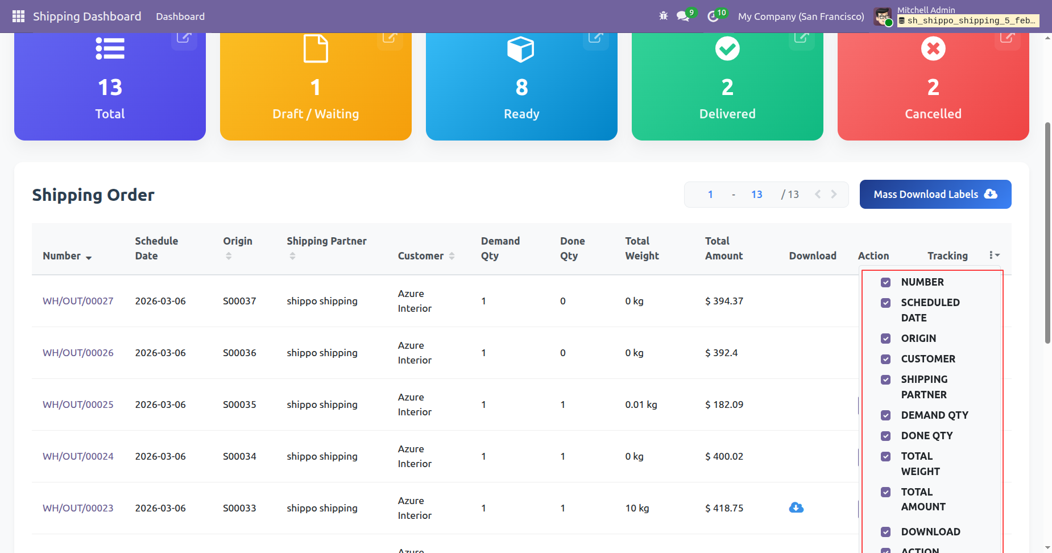Screen dimensions: 1052x553
Task: Click the Cancelled card's external link icon
Action: pyautogui.click(x=1007, y=38)
